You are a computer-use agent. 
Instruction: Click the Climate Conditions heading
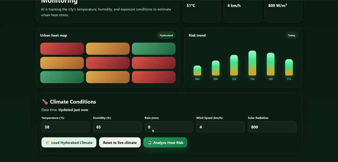pyautogui.click(x=73, y=102)
